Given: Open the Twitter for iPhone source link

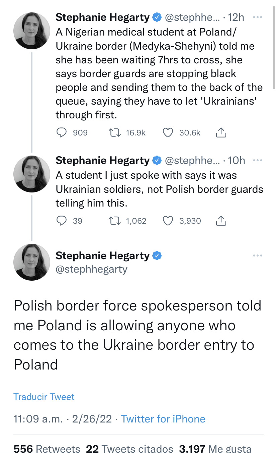Looking at the screenshot, I should point(163,419).
